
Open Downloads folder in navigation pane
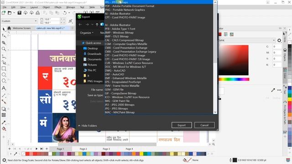tap(94, 54)
